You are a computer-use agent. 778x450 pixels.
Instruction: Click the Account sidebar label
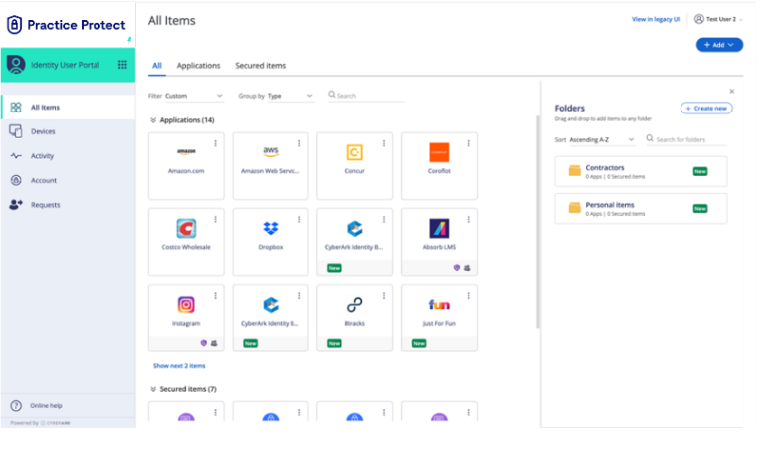[44, 181]
